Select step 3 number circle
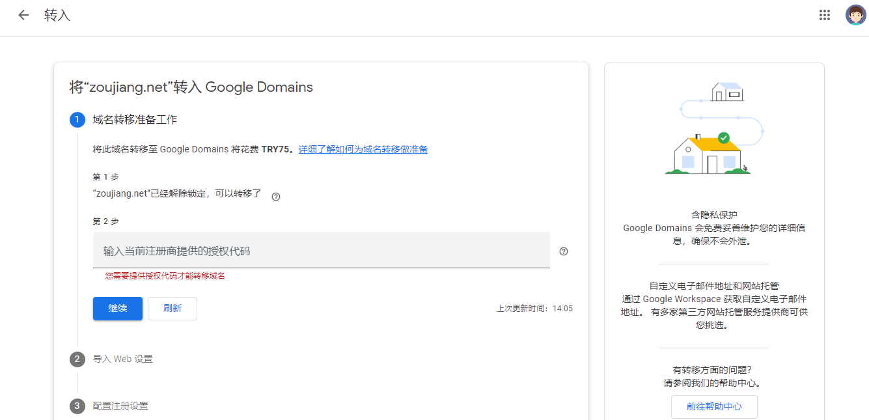Image resolution: width=869 pixels, height=420 pixels. (77, 406)
